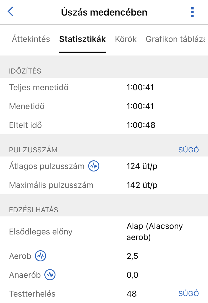The image size is (208, 303).
Task: Tap the icon next to Aerob
Action: [x=40, y=256]
